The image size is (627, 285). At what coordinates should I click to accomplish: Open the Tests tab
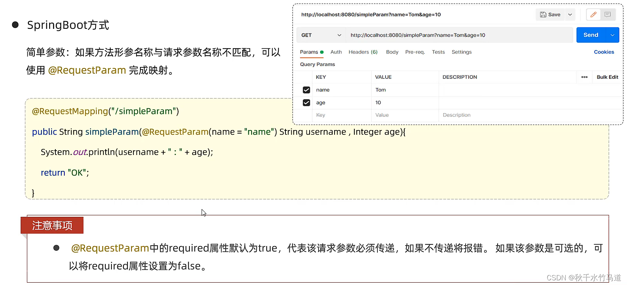coord(438,52)
